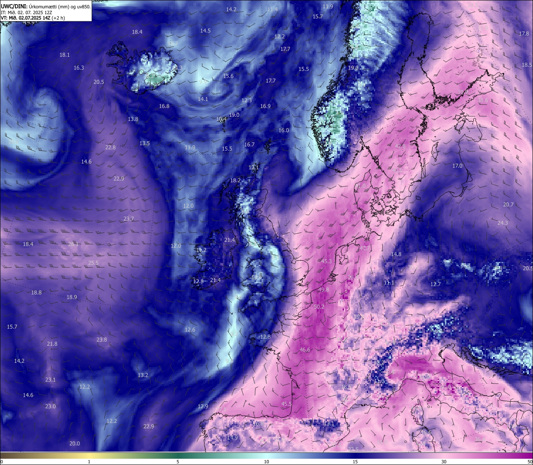The image size is (533, 465).
Task: Click the 14.8 value over Germany
Action: [396, 254]
